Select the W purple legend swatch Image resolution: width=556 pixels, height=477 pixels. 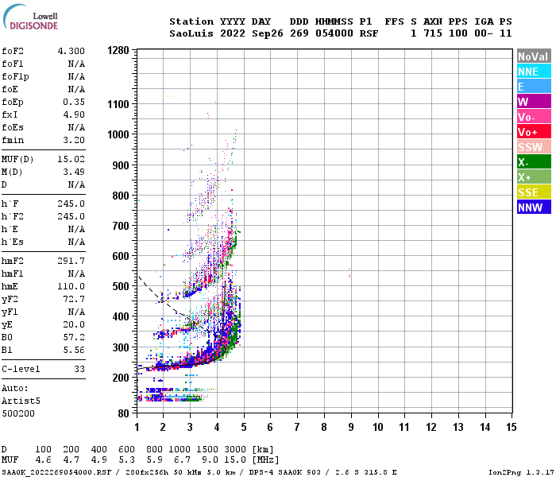(x=534, y=102)
